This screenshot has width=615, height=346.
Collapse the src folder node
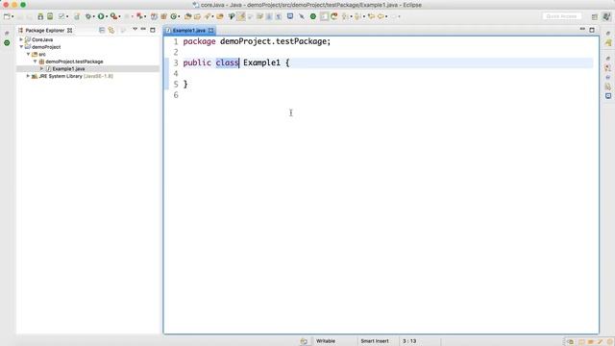click(x=28, y=54)
